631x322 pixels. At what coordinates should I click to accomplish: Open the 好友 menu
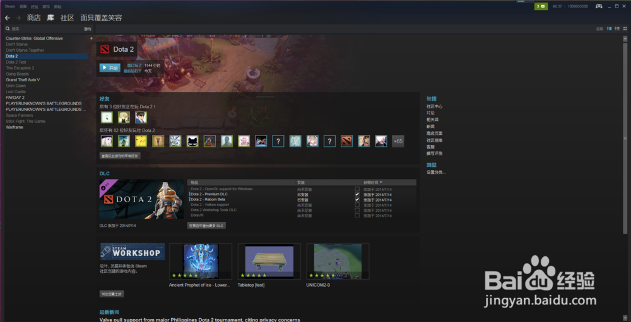35,6
